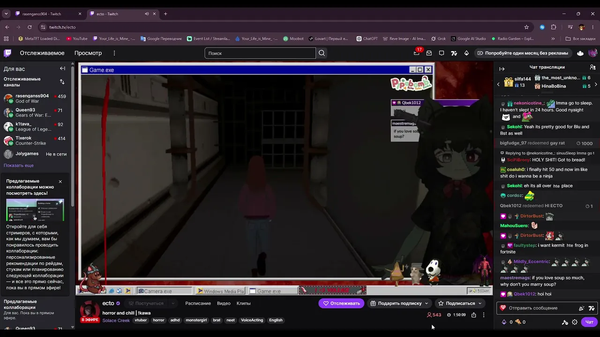Open chat settings gear
600x337 pixels.
point(575,322)
